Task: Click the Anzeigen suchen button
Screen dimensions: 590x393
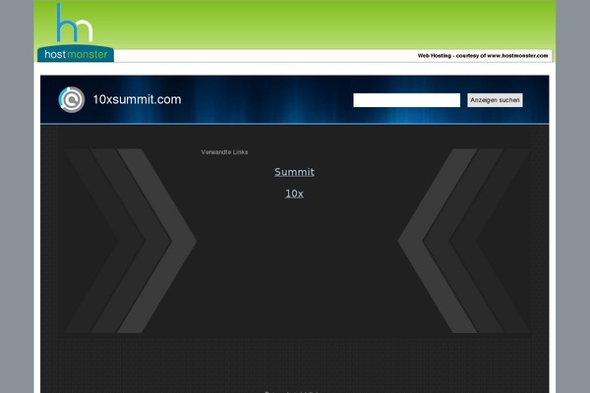Action: [495, 100]
